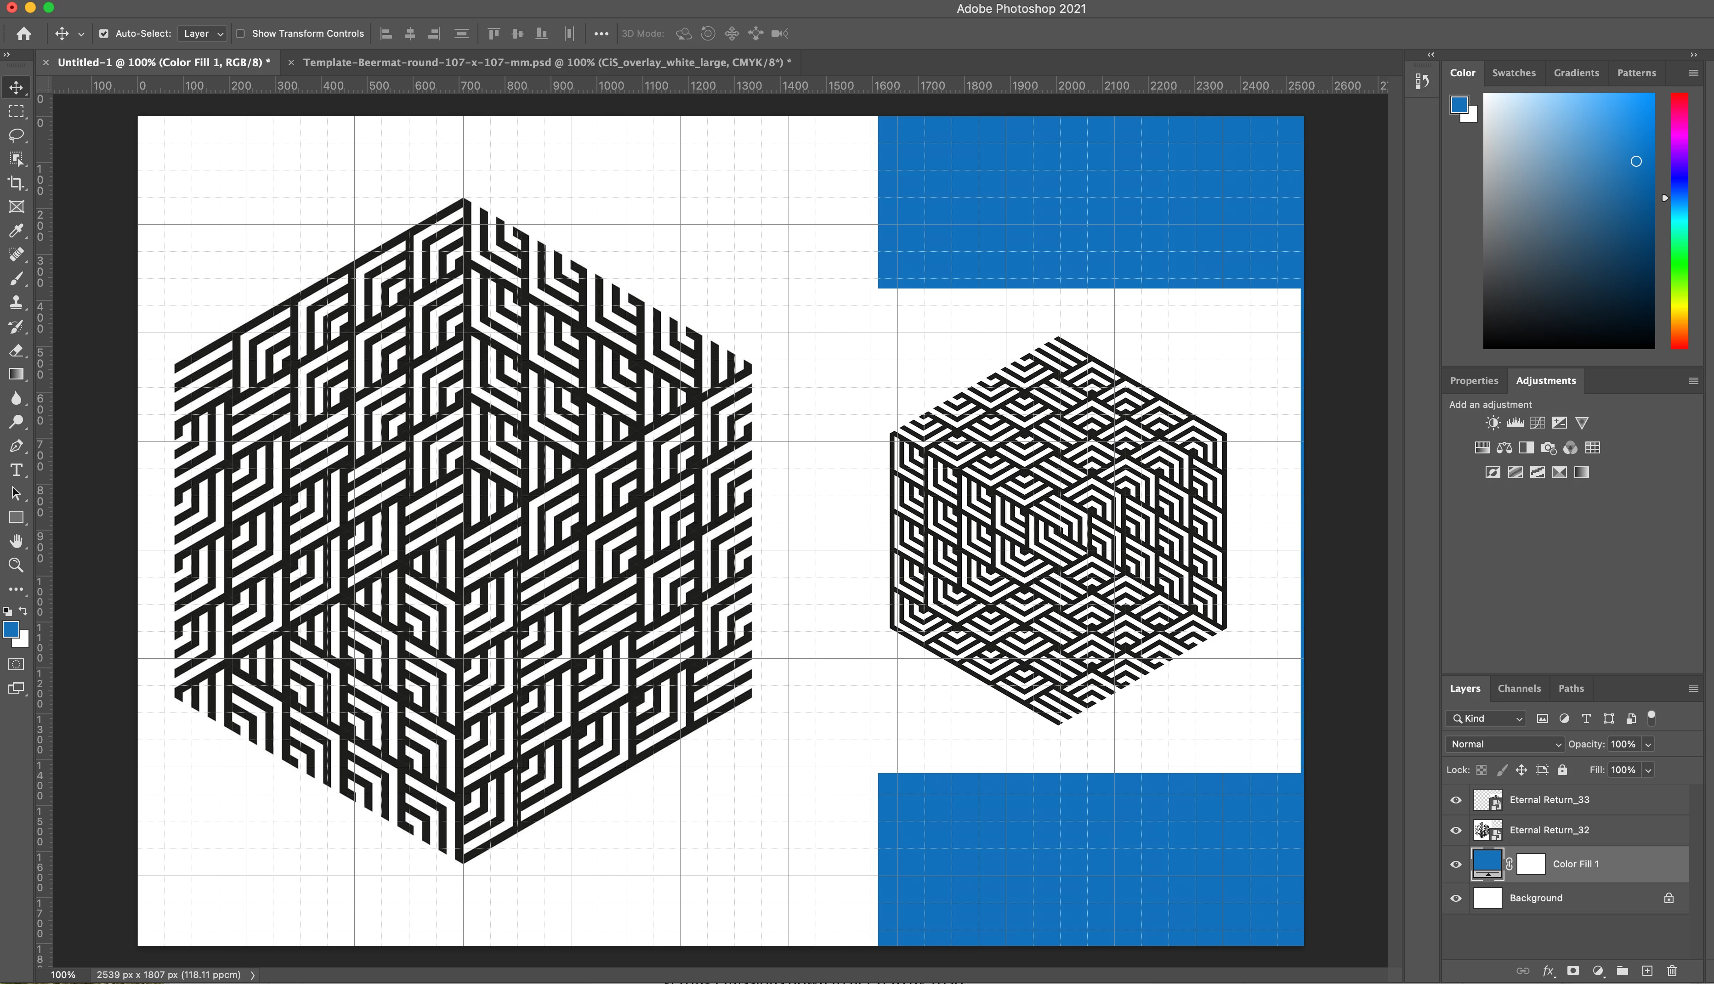Click the Home icon in options bar
The width and height of the screenshot is (1714, 984).
click(23, 34)
